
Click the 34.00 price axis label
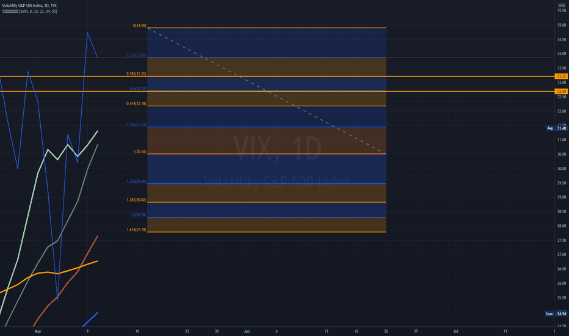click(x=562, y=54)
